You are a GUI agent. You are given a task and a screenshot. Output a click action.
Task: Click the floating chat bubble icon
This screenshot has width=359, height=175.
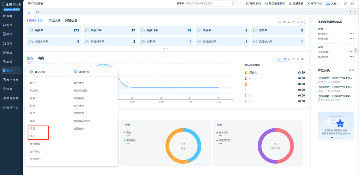tap(356, 49)
